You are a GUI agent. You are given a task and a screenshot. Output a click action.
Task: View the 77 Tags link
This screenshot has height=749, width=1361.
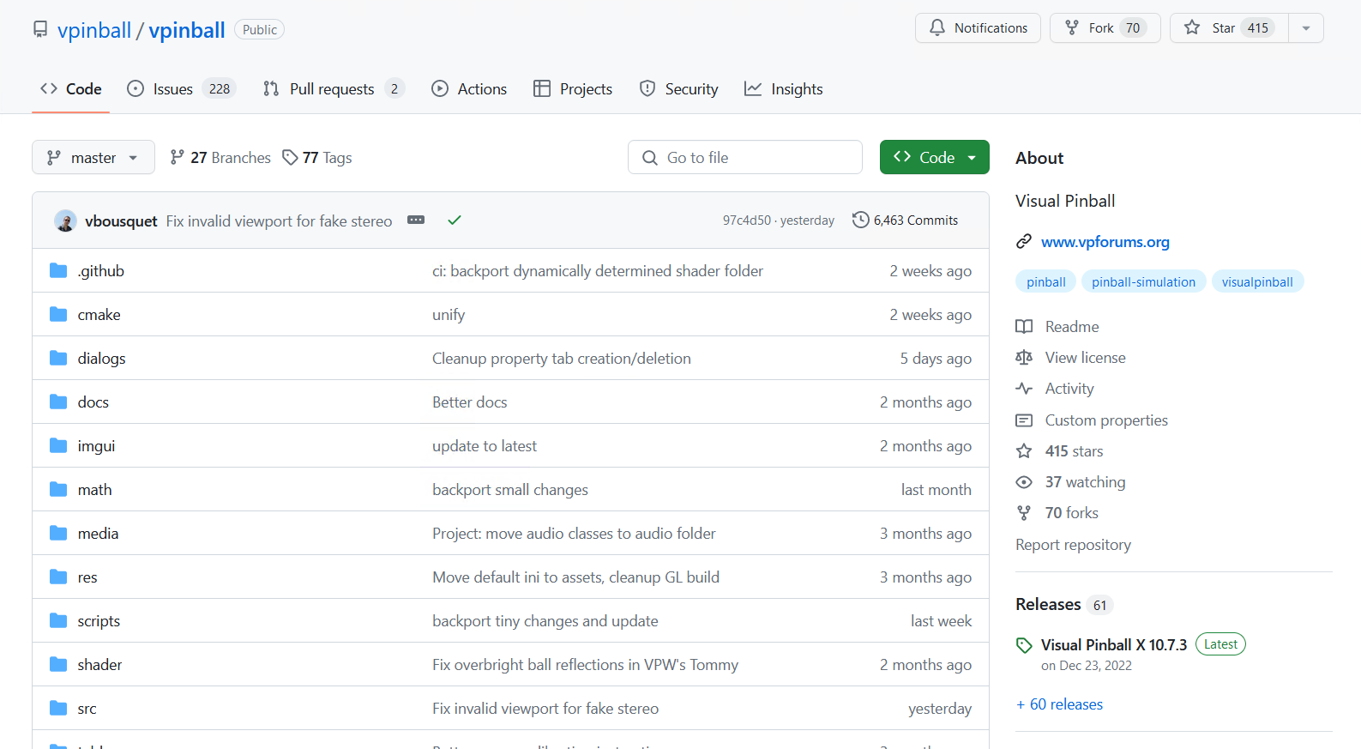pyautogui.click(x=317, y=158)
